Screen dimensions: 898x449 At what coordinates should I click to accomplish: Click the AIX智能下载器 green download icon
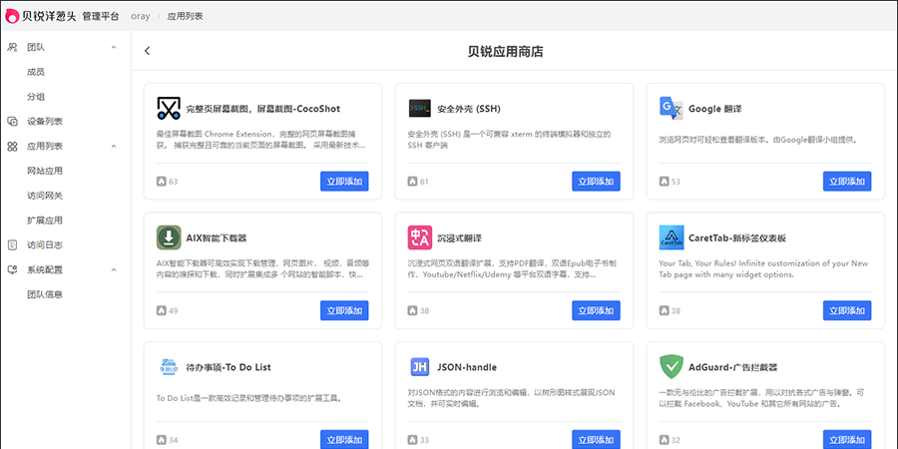click(x=168, y=237)
